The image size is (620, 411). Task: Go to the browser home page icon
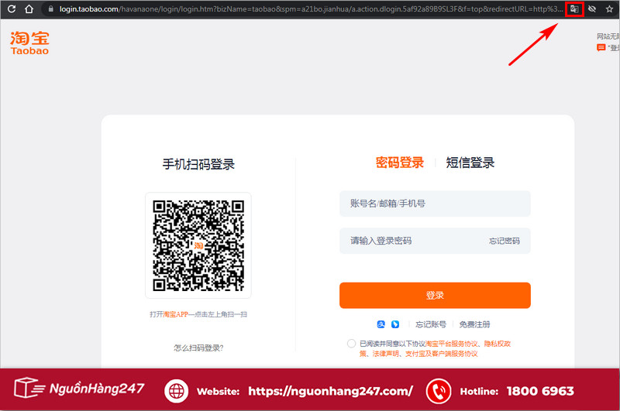click(x=29, y=9)
